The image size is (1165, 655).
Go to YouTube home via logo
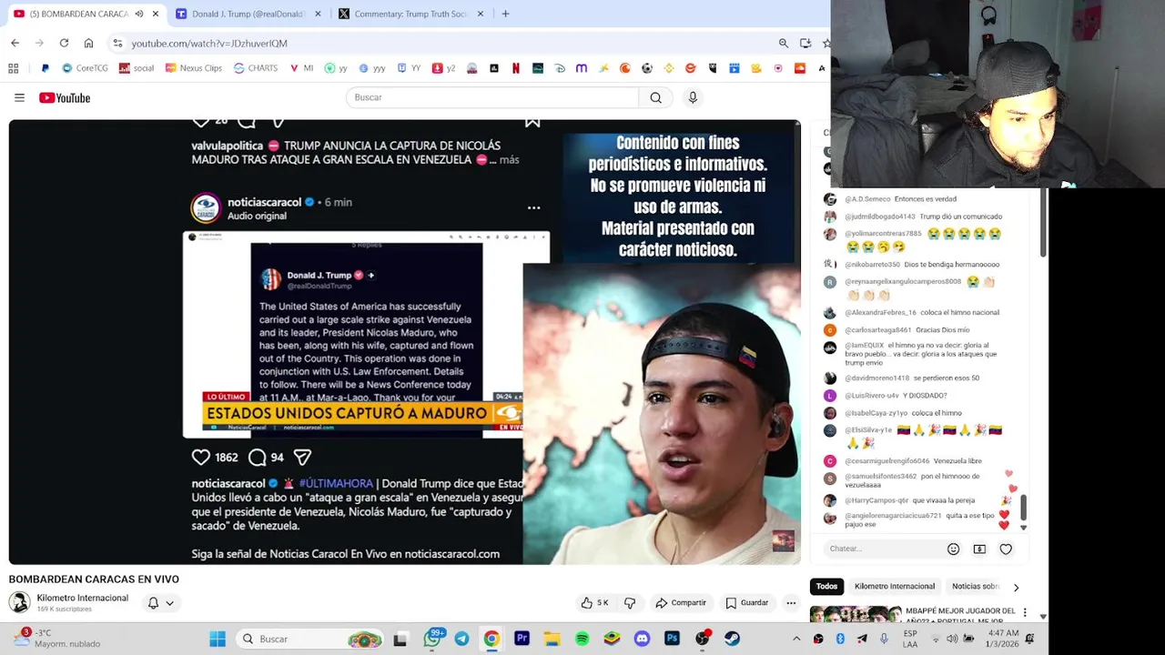pos(65,97)
